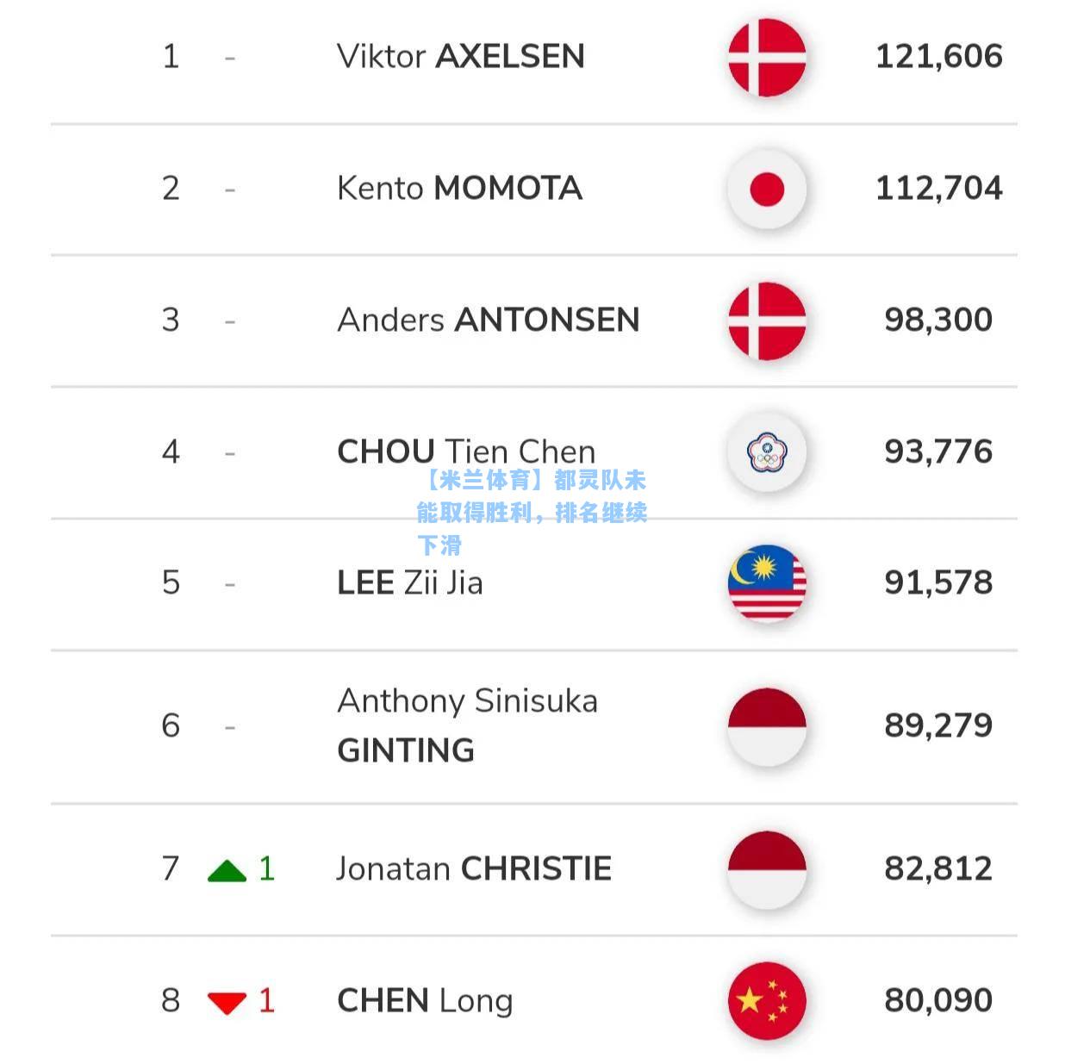Viewport: 1065px width, 1064px height.
Task: Click green up arrow at rank 7
Action: click(227, 871)
